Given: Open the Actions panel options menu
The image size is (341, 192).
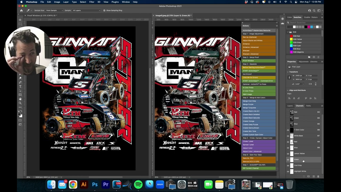Looking at the screenshot, I should 277,26.
